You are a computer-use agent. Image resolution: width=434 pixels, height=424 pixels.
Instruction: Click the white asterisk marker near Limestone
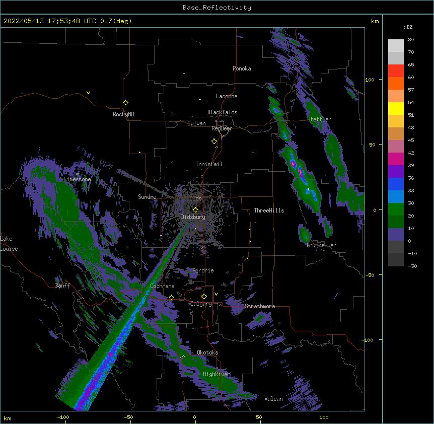click(x=77, y=174)
